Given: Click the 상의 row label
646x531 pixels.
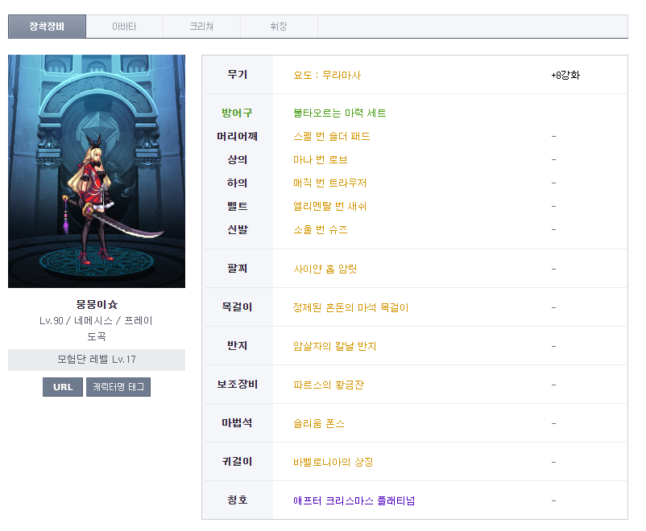Looking at the screenshot, I should point(238,160).
